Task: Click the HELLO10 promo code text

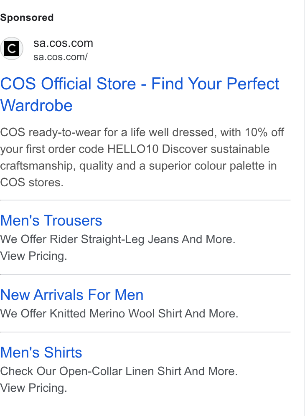Action: click(x=133, y=149)
